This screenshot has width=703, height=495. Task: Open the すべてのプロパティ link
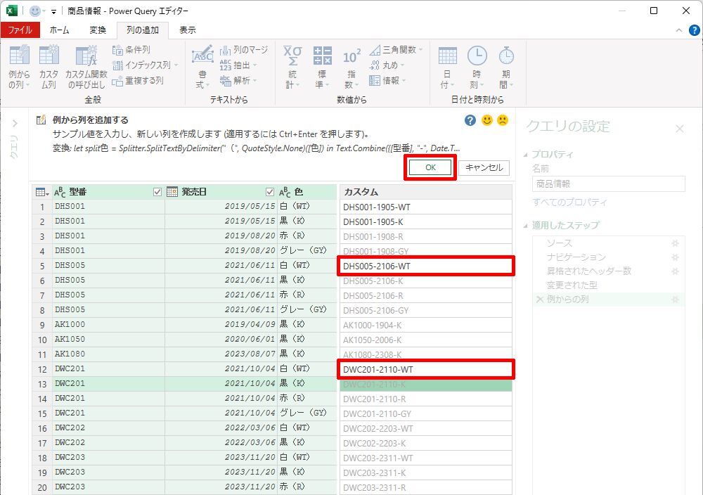point(569,202)
